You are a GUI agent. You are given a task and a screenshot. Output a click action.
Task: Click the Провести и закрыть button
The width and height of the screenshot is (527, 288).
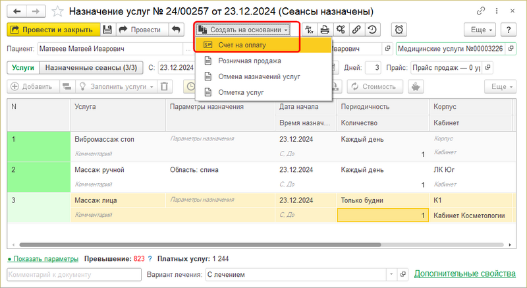54,30
